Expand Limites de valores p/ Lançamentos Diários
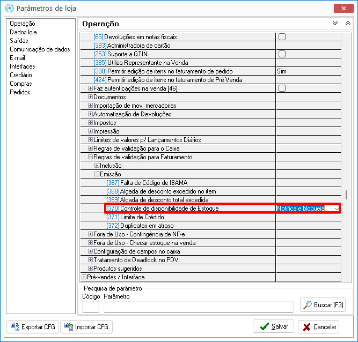Viewport: 358px width, 342px height. pos(90,140)
